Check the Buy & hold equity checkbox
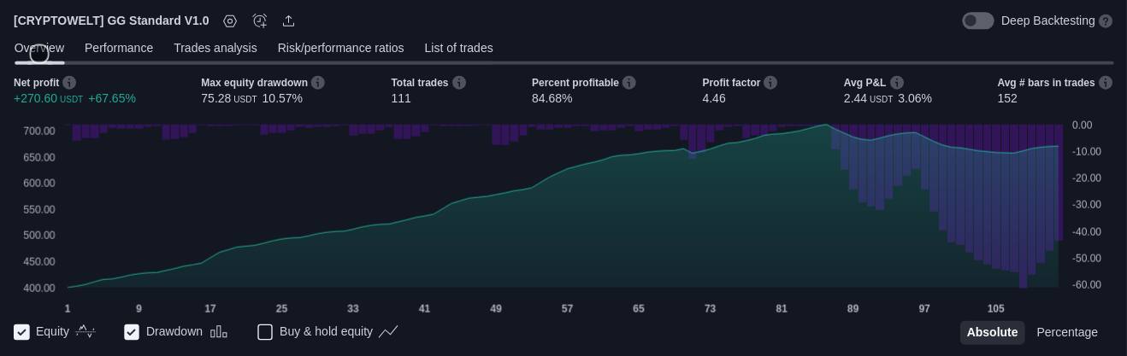Viewport: 1127px width, 356px height. coord(265,332)
